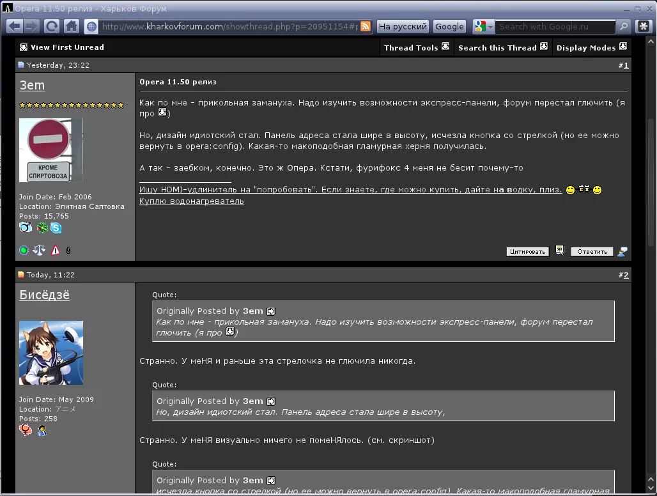Open the Home page button
Image resolution: width=657 pixels, height=496 pixels.
(71, 26)
